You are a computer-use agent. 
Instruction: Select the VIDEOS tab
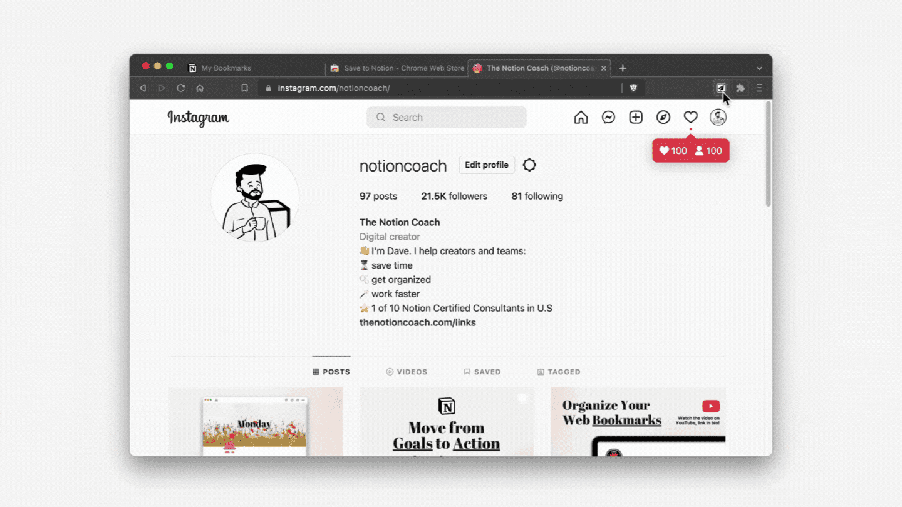[x=407, y=372]
